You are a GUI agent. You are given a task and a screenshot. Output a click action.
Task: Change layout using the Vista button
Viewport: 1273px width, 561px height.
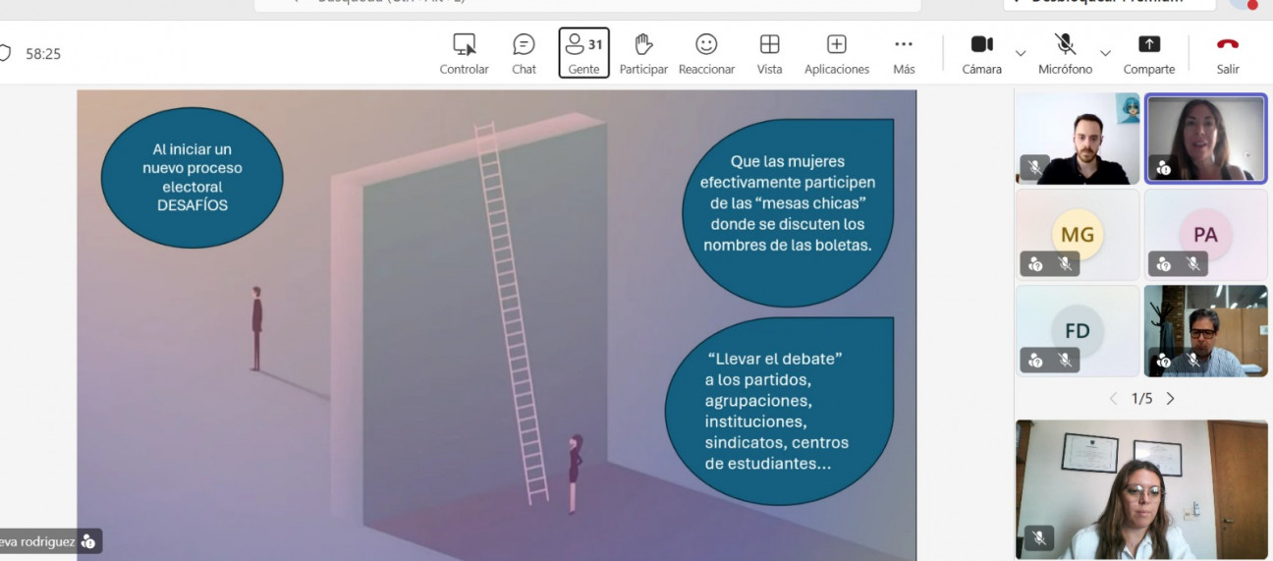coord(769,53)
